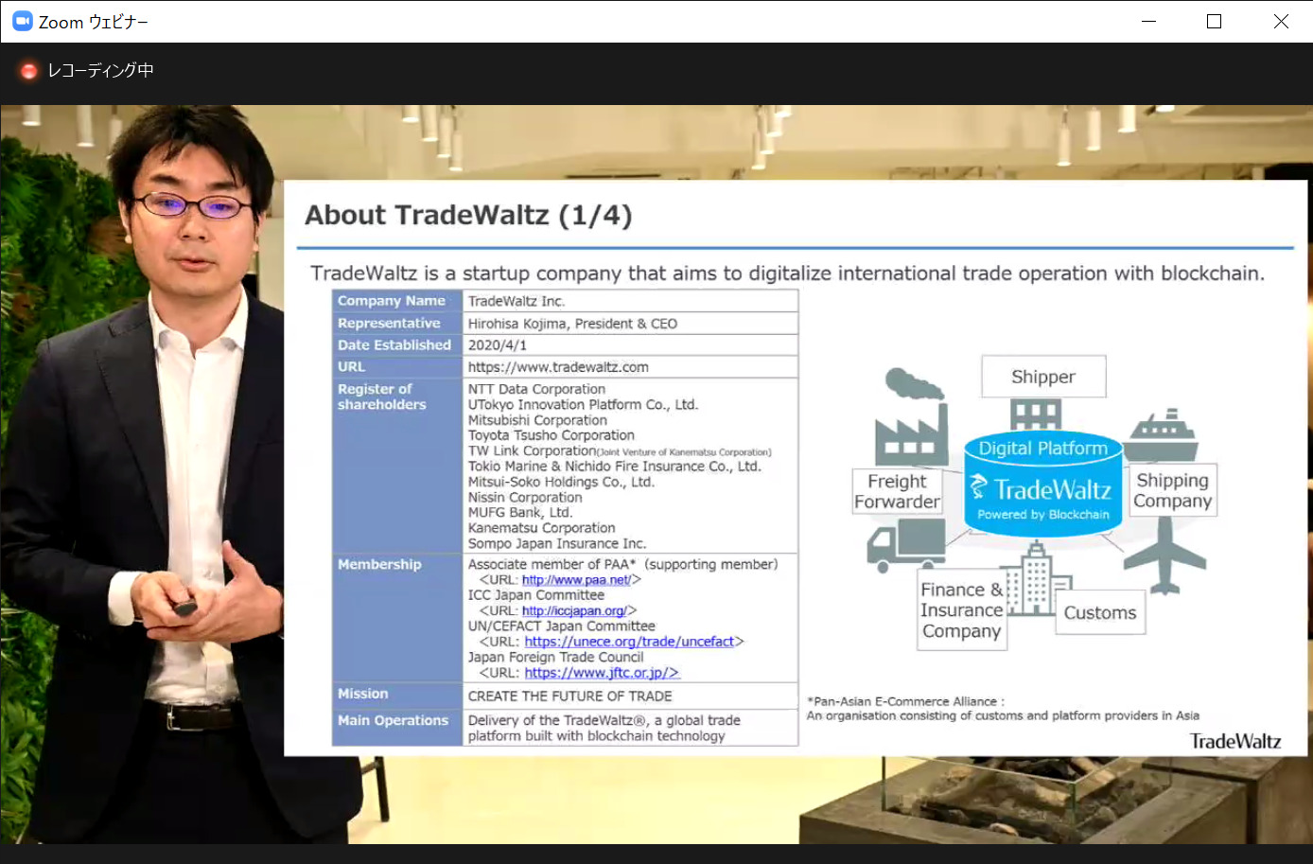Screen dimensions: 1313x864
Task: Click 'TW Link Corporation' shareholder entry
Action: [x=532, y=450]
